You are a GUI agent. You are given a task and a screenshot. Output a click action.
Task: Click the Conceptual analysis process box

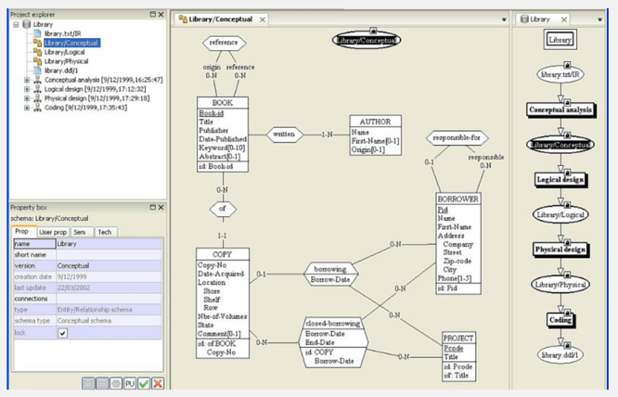[x=560, y=109]
